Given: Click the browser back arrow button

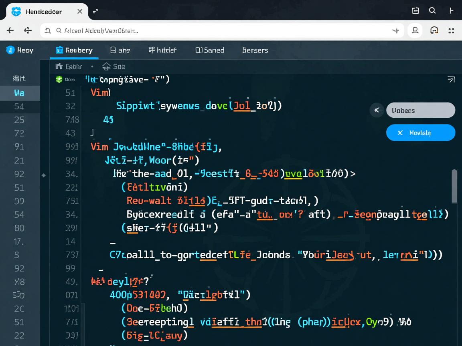Looking at the screenshot, I should coord(10,30).
